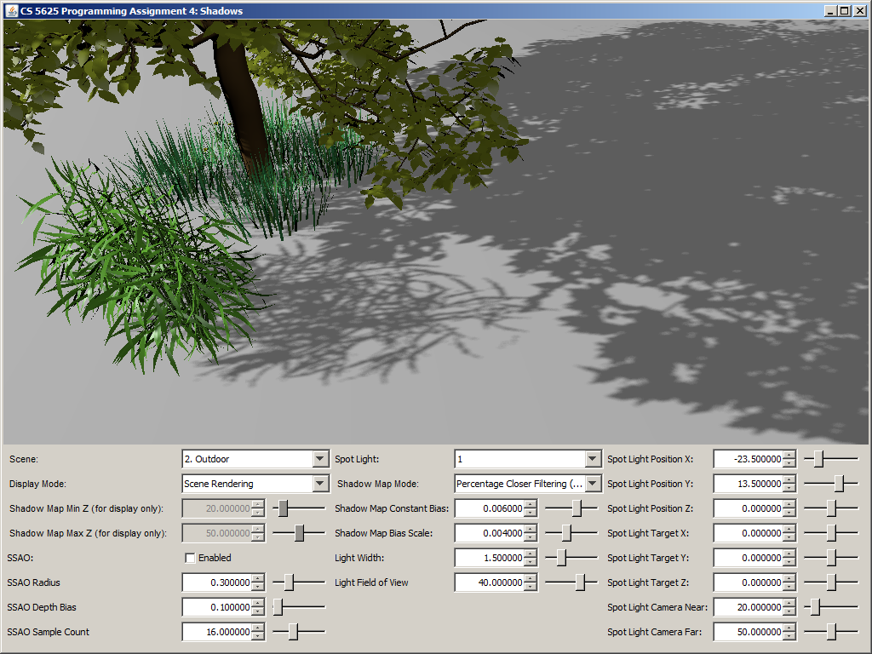This screenshot has height=654, width=872.
Task: Click the Spot Light Position Y slider
Action: pos(830,484)
